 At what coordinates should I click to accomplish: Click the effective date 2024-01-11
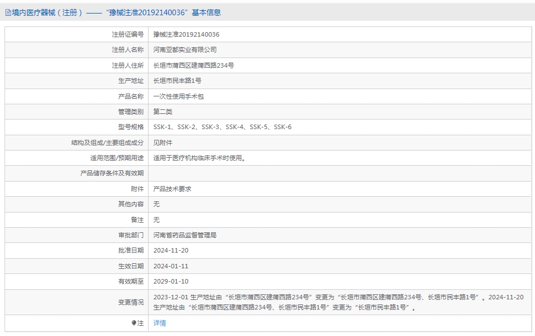171,266
